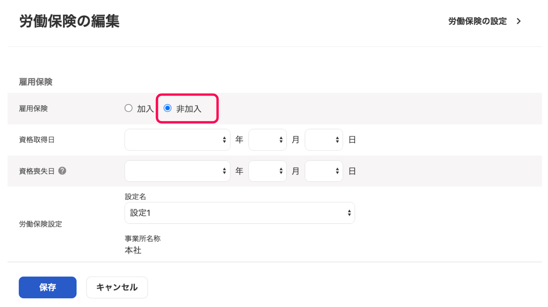Click the question mark help icon beside 資格喪失日
This screenshot has height=307, width=548.
click(62, 171)
